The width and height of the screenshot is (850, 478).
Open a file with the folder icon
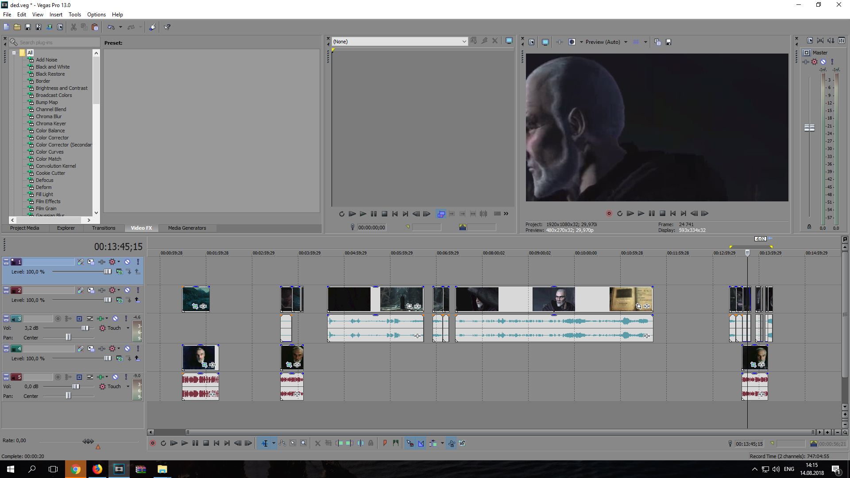click(17, 27)
